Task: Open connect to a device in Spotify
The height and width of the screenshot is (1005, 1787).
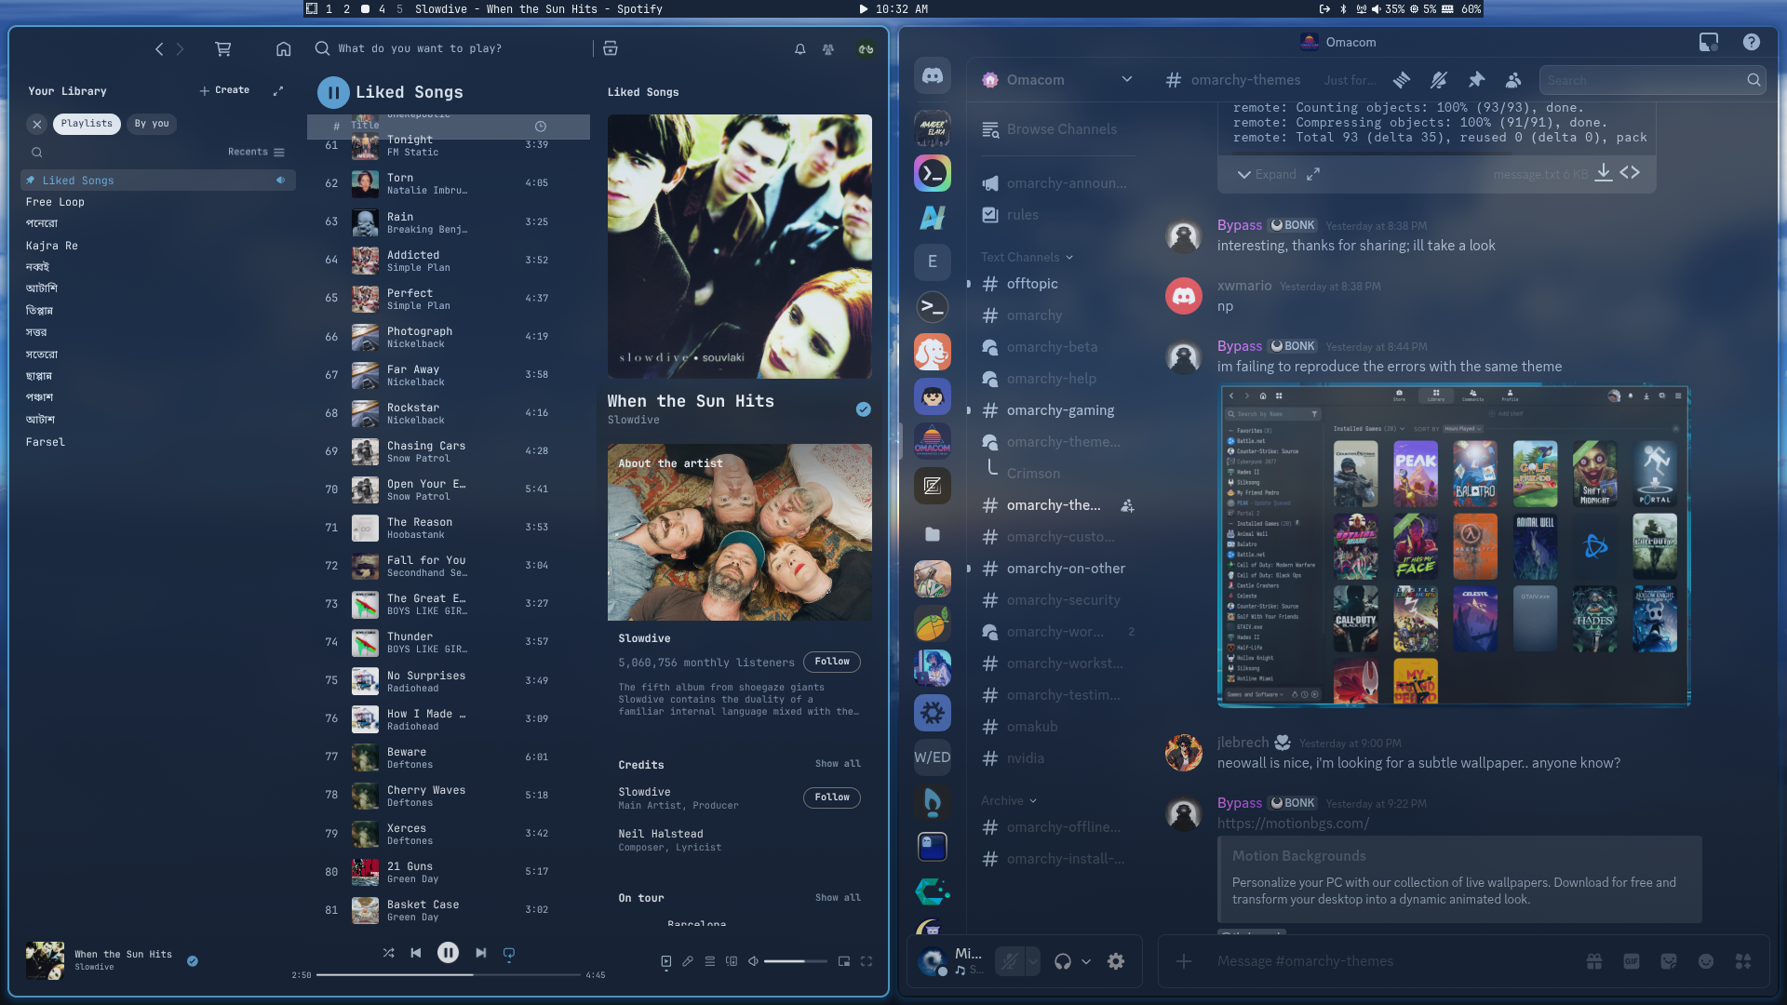Action: pos(732,962)
